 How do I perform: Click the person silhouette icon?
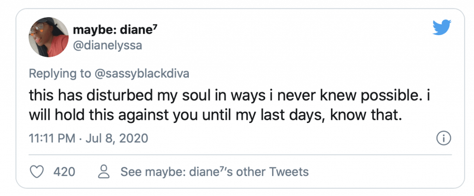[x=104, y=171]
